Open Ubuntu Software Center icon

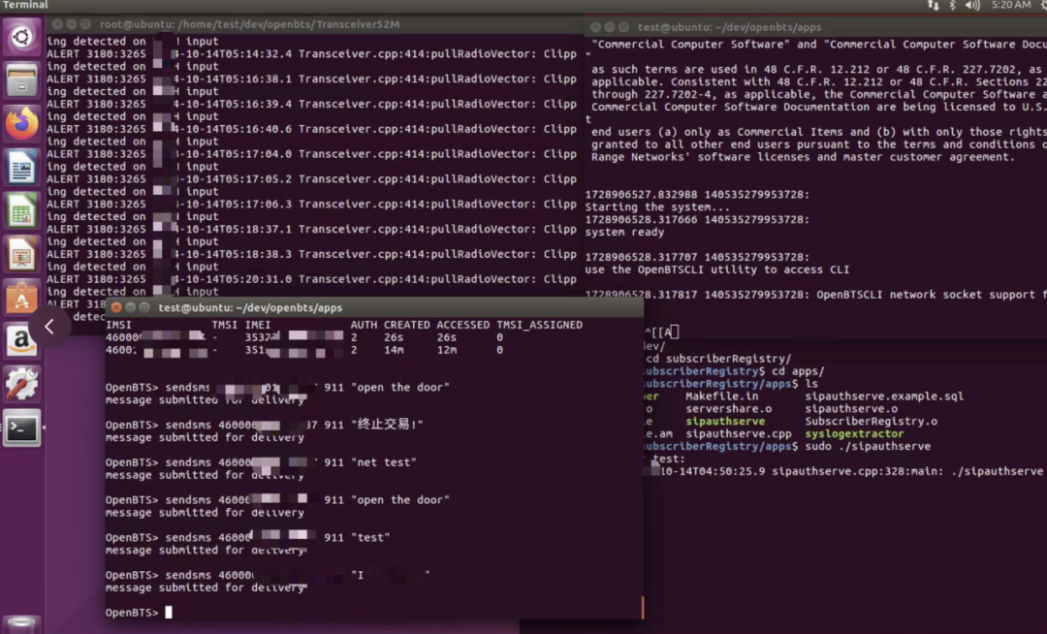21,298
